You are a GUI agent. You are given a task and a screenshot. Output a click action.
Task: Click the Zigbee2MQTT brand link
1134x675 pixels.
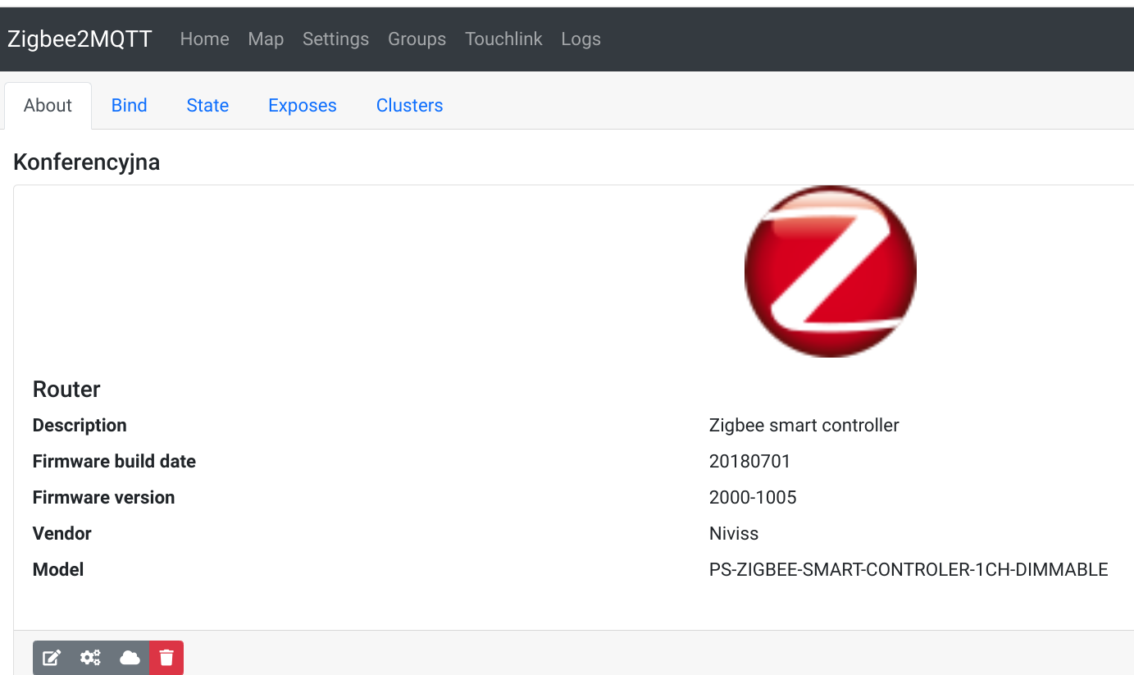coord(80,39)
